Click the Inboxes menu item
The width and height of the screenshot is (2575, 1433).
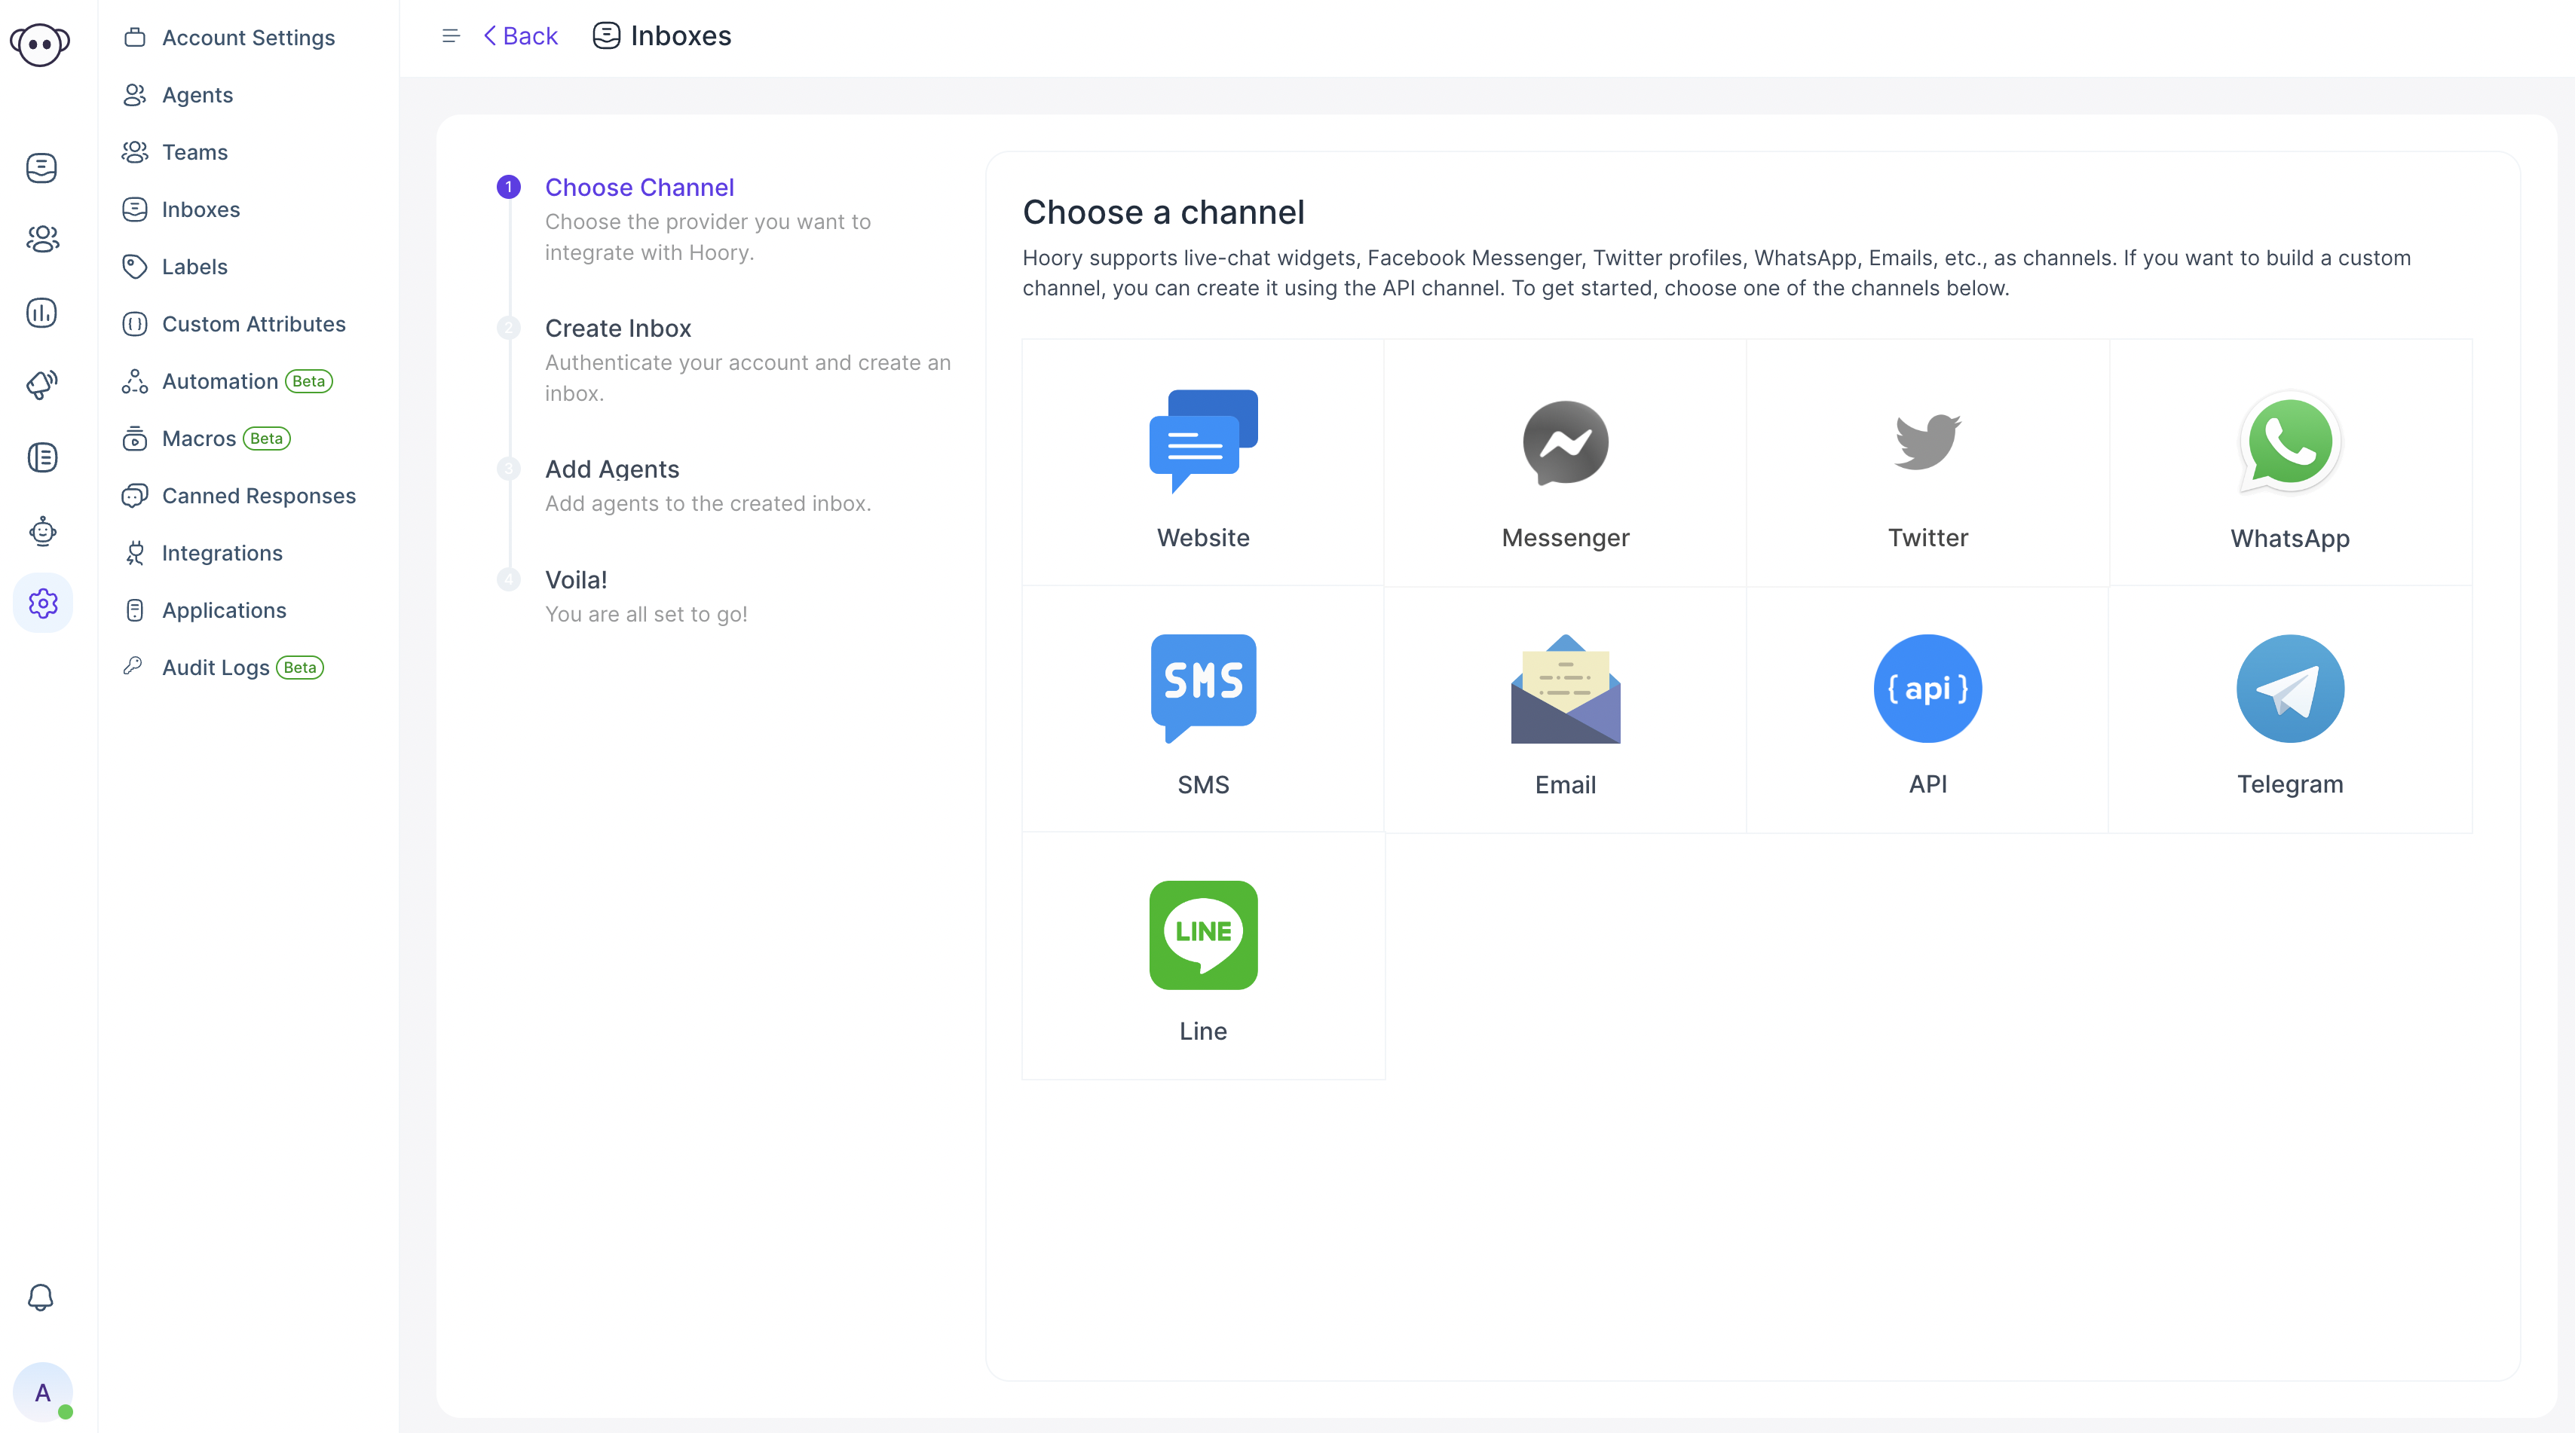(x=201, y=208)
